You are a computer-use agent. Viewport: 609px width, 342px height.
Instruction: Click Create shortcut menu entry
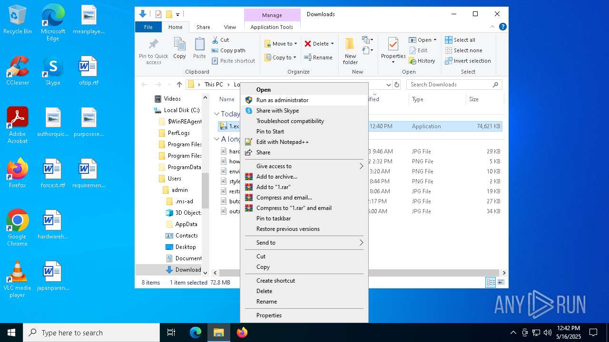coord(304,281)
